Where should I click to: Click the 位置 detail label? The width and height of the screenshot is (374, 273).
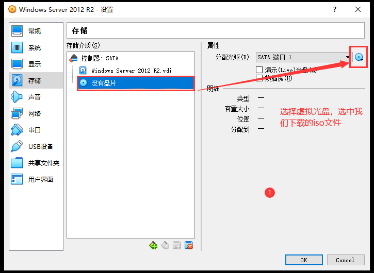pyautogui.click(x=244, y=119)
